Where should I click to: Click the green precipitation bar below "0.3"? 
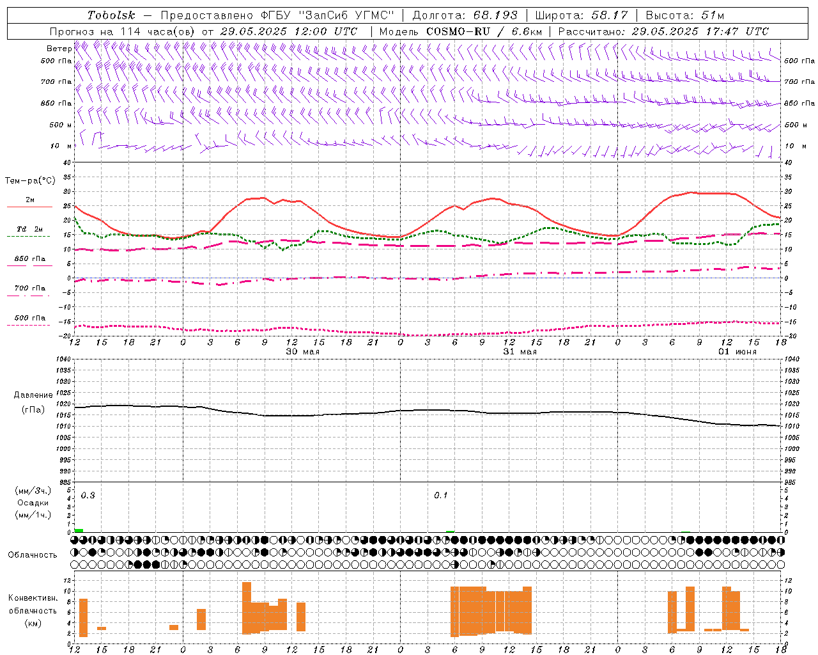click(x=79, y=530)
